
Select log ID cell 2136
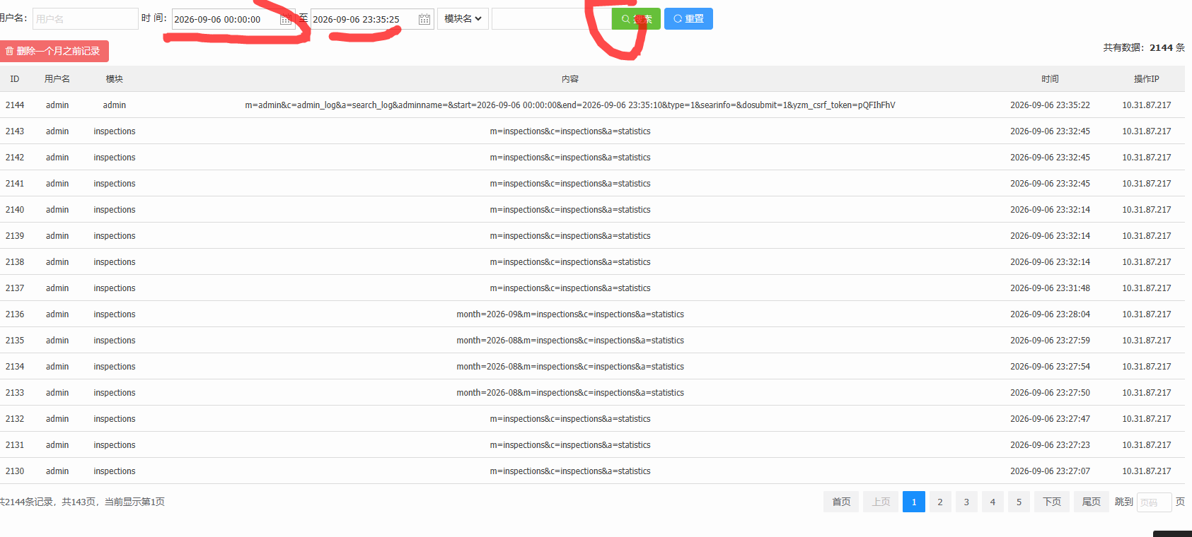(15, 314)
